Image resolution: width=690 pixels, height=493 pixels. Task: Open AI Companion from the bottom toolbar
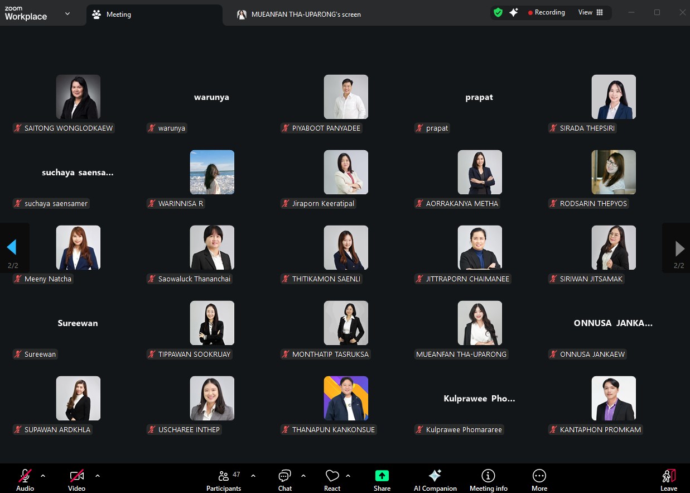pos(435,480)
